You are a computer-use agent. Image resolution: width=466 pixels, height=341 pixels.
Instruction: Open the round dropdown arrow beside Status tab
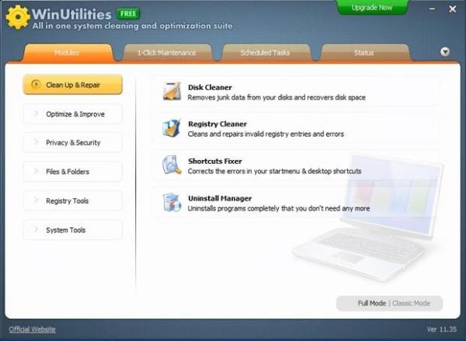click(x=444, y=52)
